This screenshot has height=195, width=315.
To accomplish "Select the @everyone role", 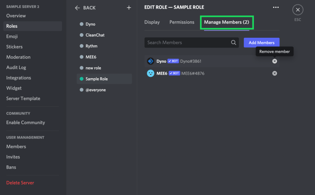I will coord(95,90).
